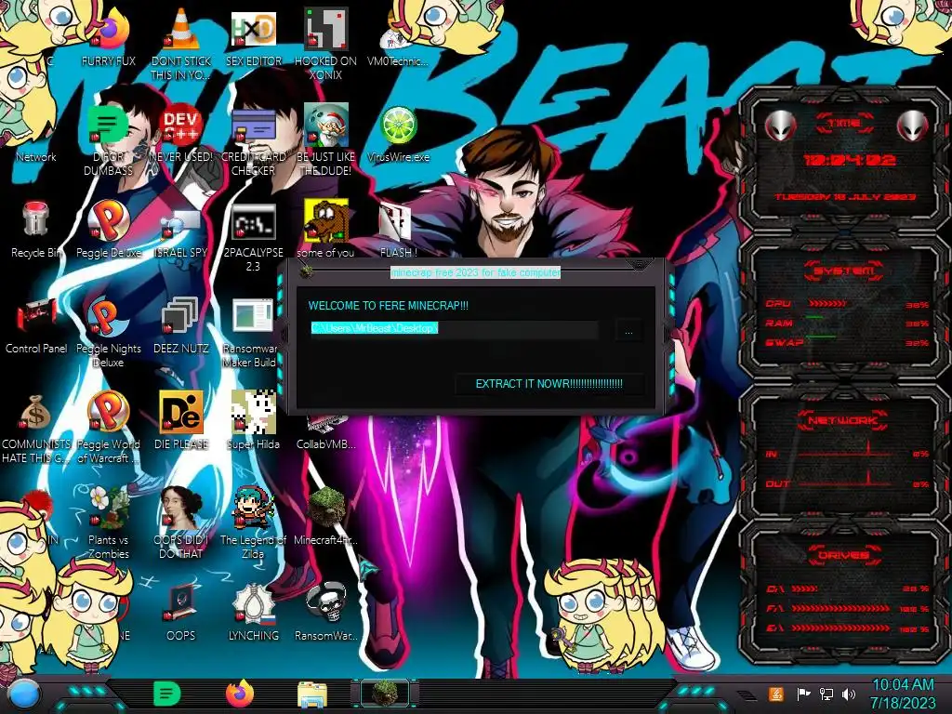Viewport: 952px width, 714px height.
Task: Open Action Center flag tray icon
Action: [x=804, y=694]
